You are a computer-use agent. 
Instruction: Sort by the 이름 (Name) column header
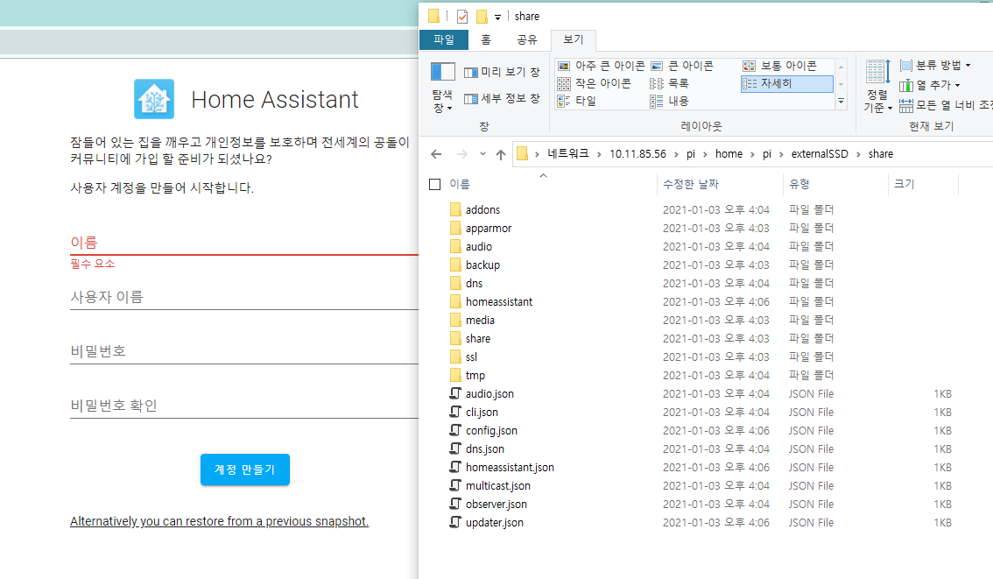coord(460,184)
